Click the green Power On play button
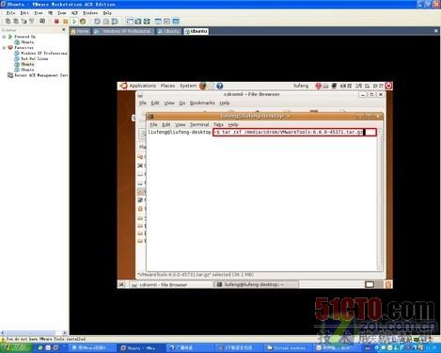 click(74, 22)
